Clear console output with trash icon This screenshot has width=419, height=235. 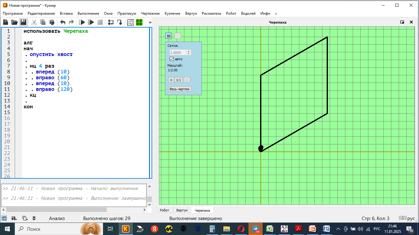34,218
